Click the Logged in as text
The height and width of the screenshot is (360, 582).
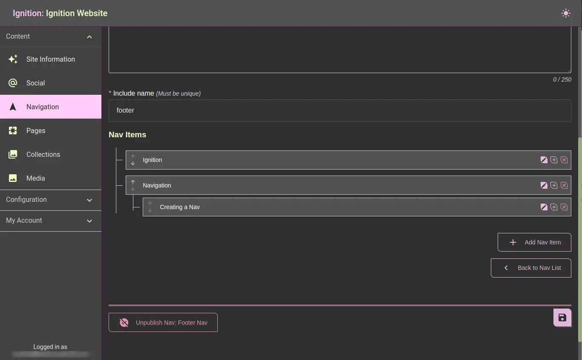point(50,347)
